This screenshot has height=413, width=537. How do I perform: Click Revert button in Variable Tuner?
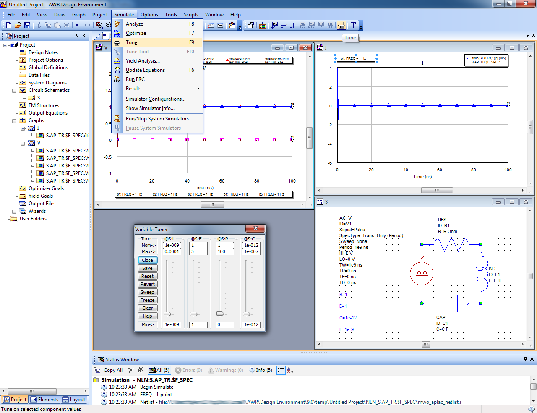tap(148, 284)
